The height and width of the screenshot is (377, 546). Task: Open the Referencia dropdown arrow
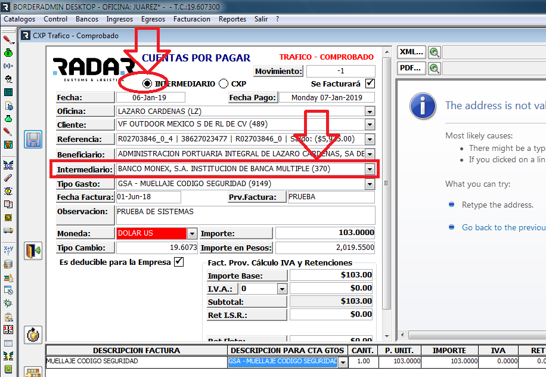pyautogui.click(x=370, y=140)
